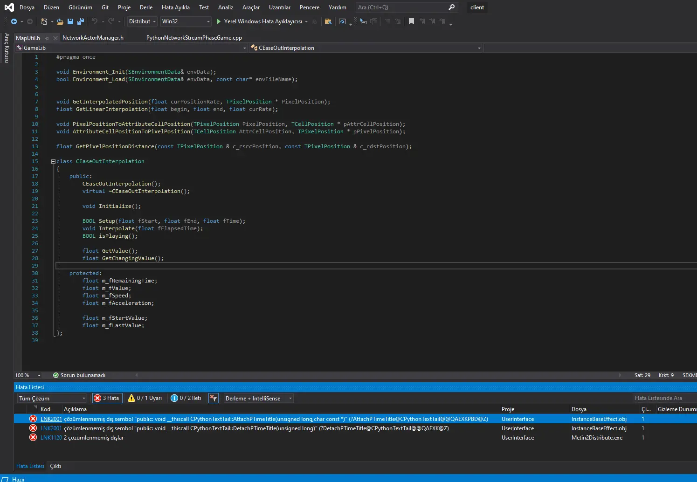Viewport: 697px width, 482px height.
Task: Open the Pencere menu
Action: [x=310, y=7]
